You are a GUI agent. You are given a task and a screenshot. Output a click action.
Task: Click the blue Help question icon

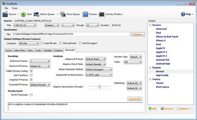tap(183, 14)
